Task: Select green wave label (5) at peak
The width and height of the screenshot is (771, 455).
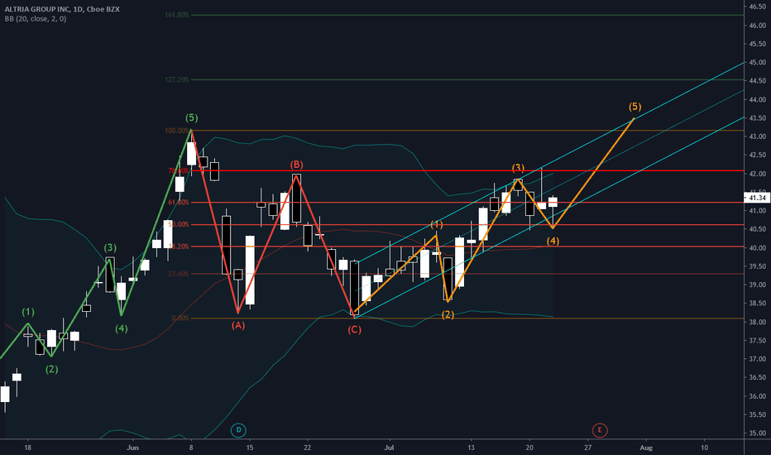Action: [x=192, y=118]
